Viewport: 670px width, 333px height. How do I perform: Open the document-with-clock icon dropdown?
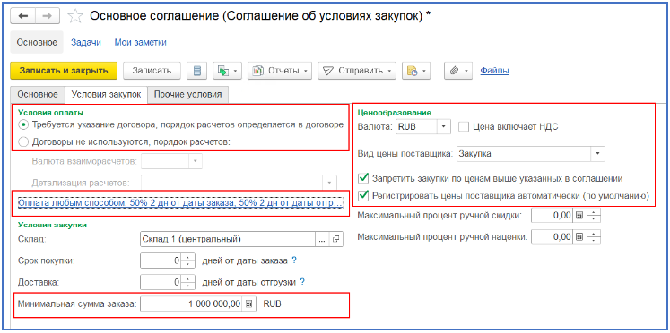(416, 71)
